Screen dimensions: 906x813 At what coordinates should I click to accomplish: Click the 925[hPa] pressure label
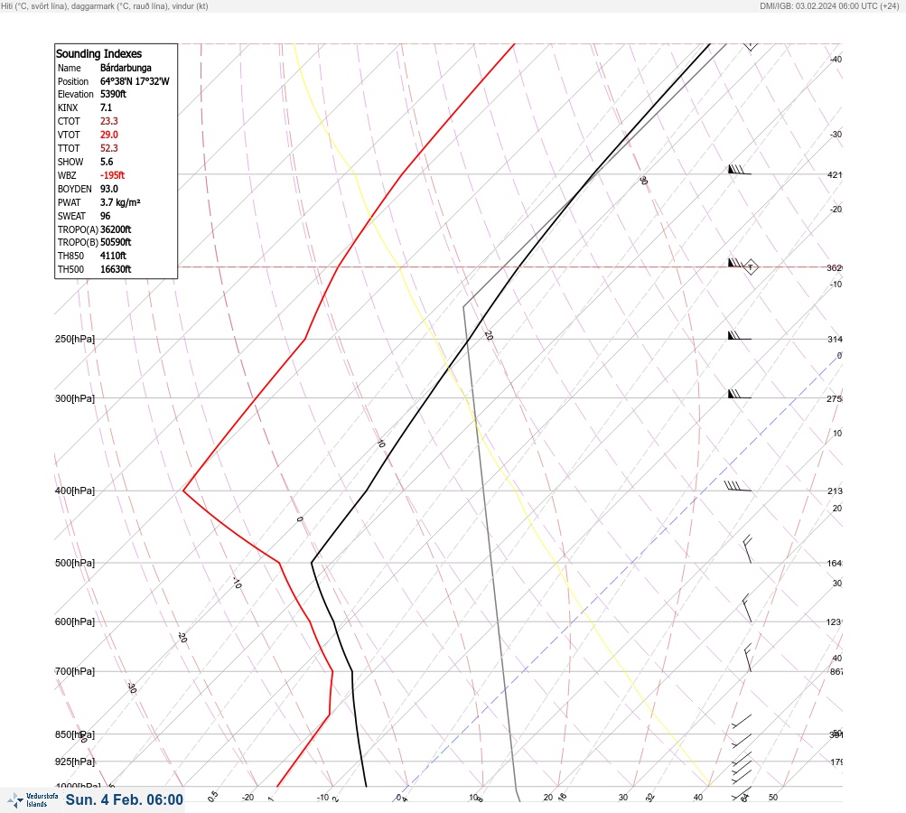point(75,762)
